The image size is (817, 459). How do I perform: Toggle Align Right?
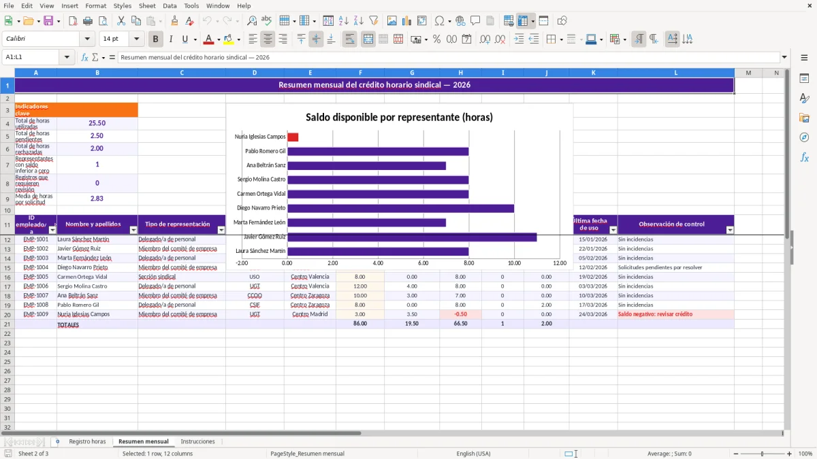tap(283, 39)
